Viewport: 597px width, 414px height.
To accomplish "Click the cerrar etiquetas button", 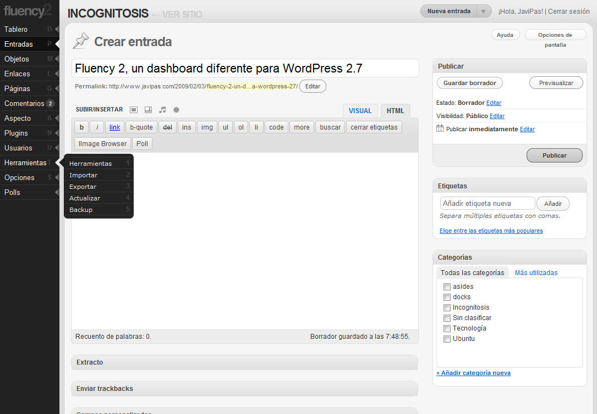I will pyautogui.click(x=374, y=127).
